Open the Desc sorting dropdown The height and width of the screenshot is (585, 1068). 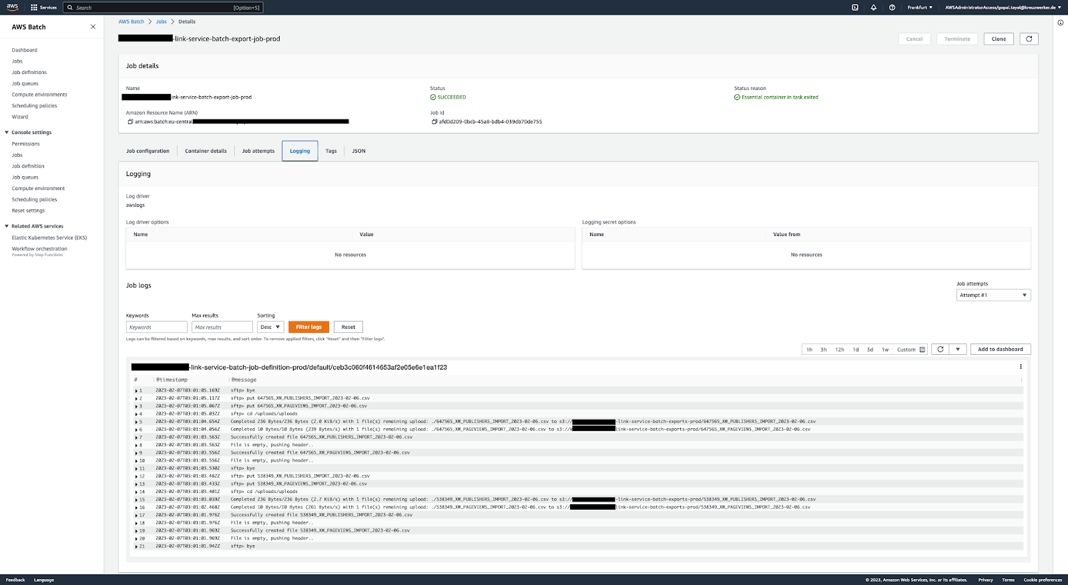click(270, 327)
